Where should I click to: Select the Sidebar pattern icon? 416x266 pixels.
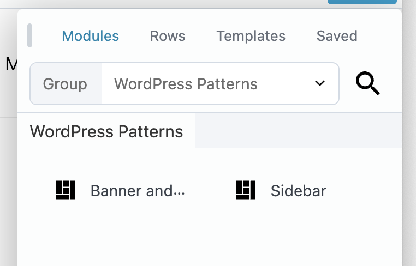click(246, 190)
